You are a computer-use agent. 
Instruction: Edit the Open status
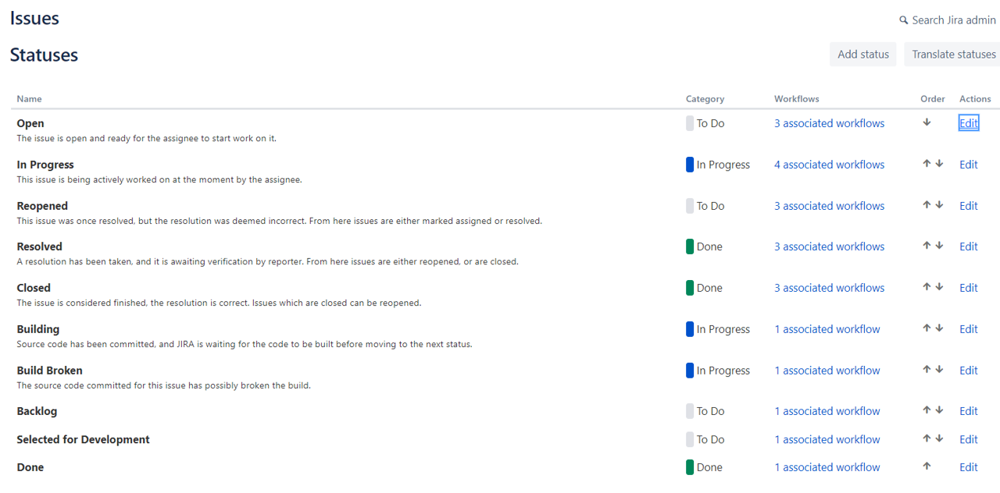pos(968,122)
